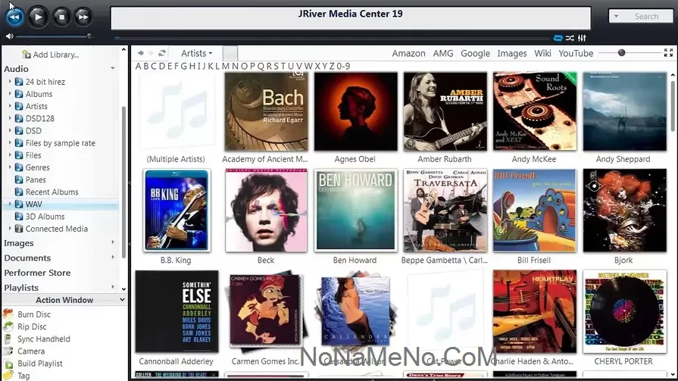678x381 pixels.
Task: Click the Sync Handheld device icon
Action: coord(8,339)
